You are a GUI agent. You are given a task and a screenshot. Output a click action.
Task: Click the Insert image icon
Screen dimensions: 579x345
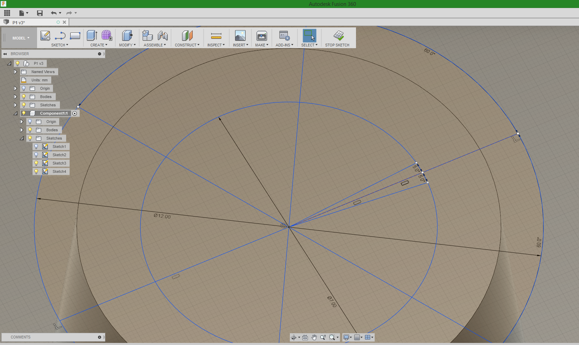point(240,35)
